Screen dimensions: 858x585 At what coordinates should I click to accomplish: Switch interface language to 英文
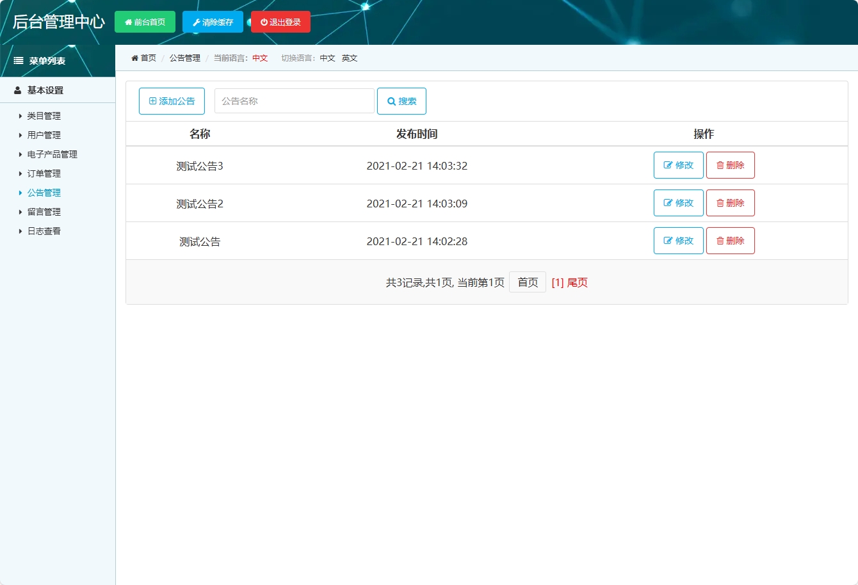click(x=350, y=58)
